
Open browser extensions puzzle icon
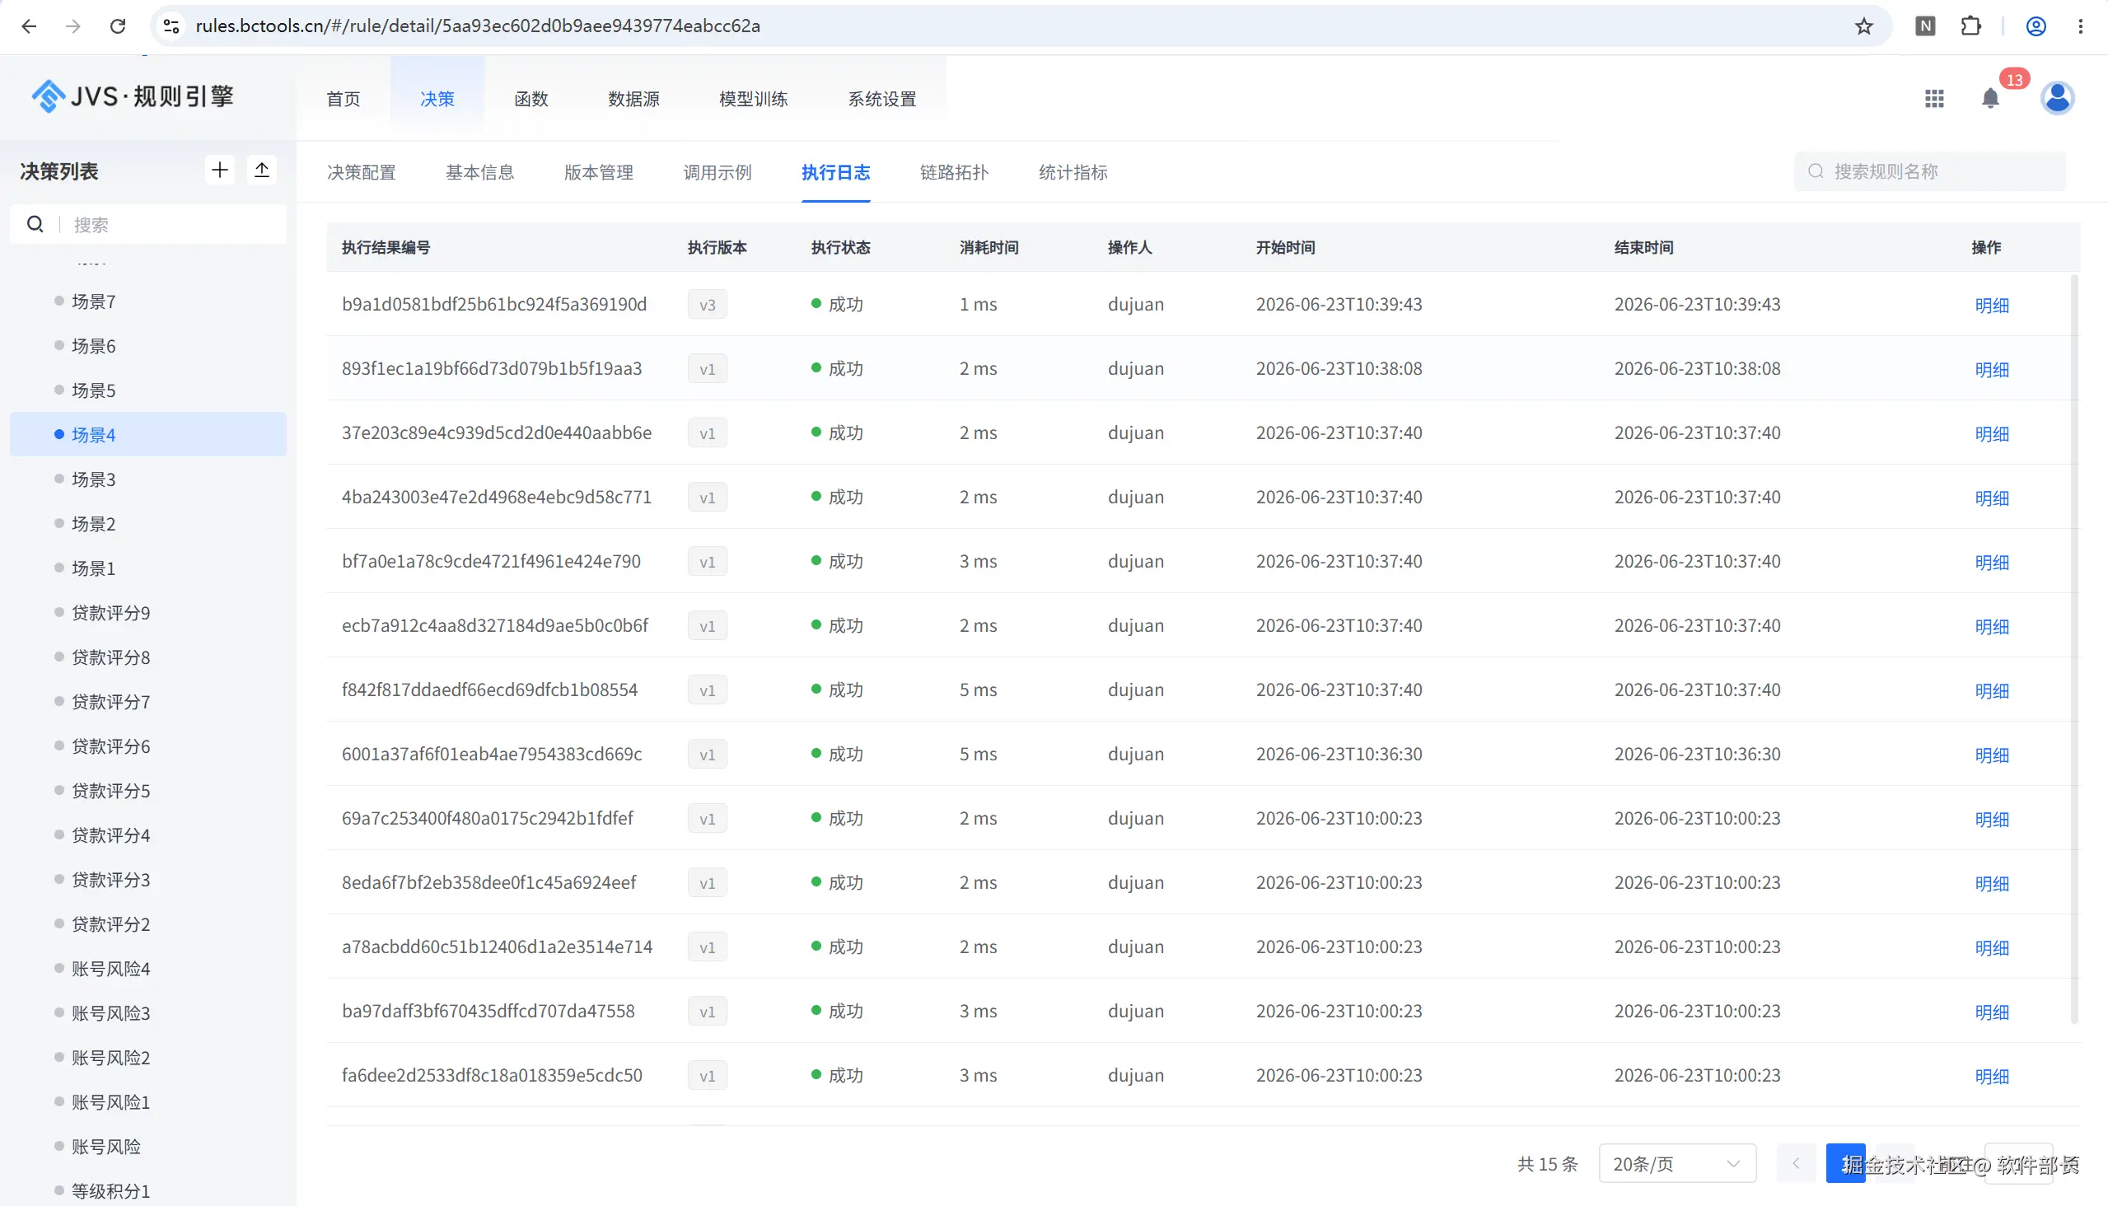[1970, 26]
